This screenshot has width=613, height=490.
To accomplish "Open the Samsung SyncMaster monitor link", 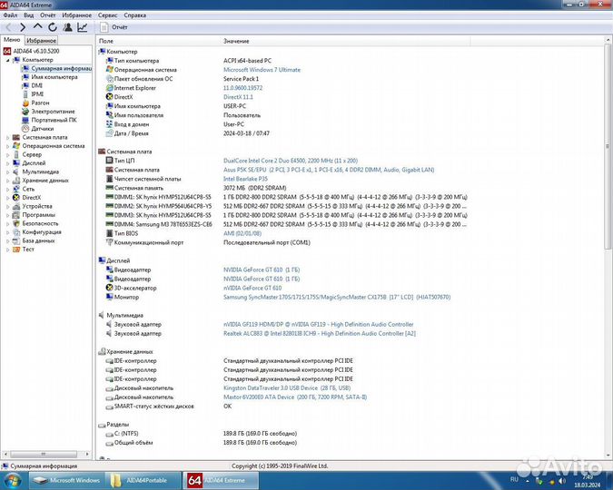I will coord(337,298).
